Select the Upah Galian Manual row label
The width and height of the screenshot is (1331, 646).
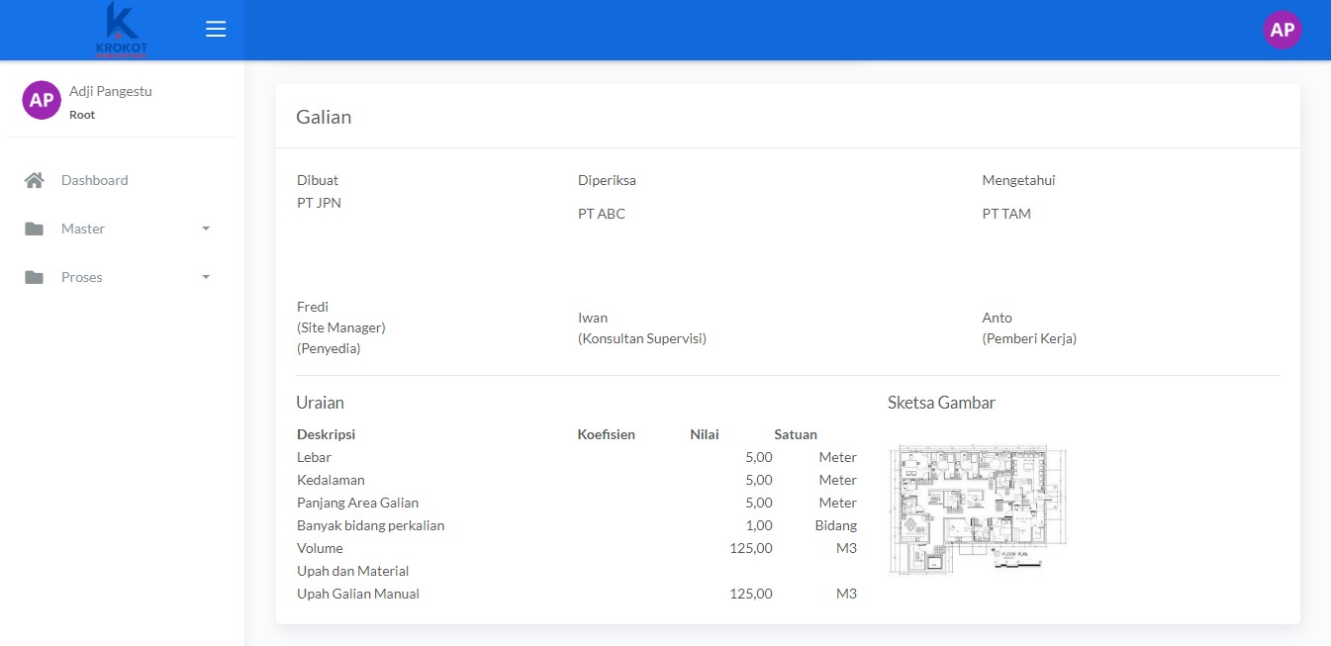(x=358, y=594)
